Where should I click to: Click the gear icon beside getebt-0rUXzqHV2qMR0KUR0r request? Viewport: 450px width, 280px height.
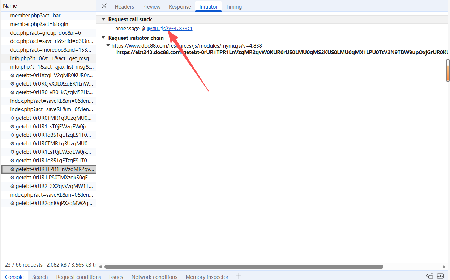[x=12, y=75]
